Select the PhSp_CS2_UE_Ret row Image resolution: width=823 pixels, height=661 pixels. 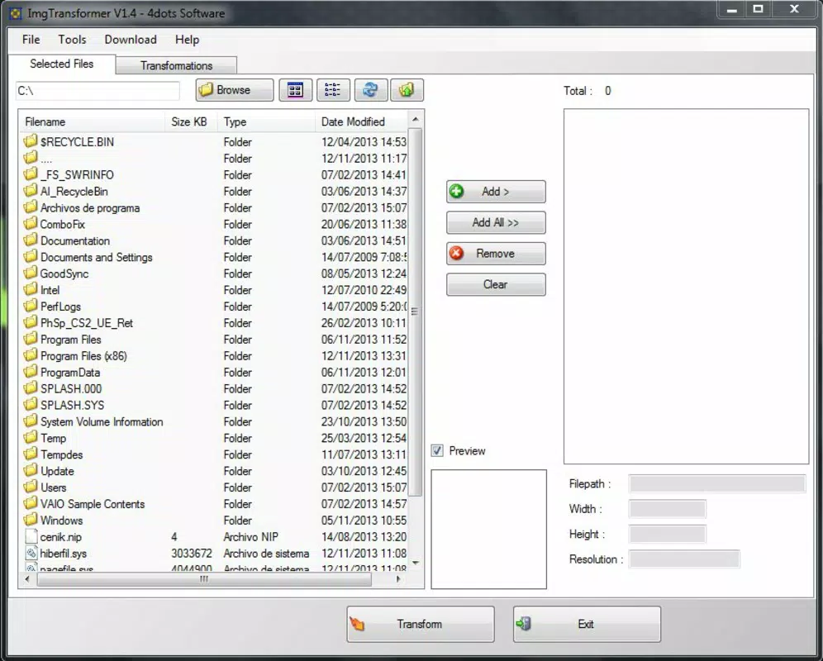point(214,323)
